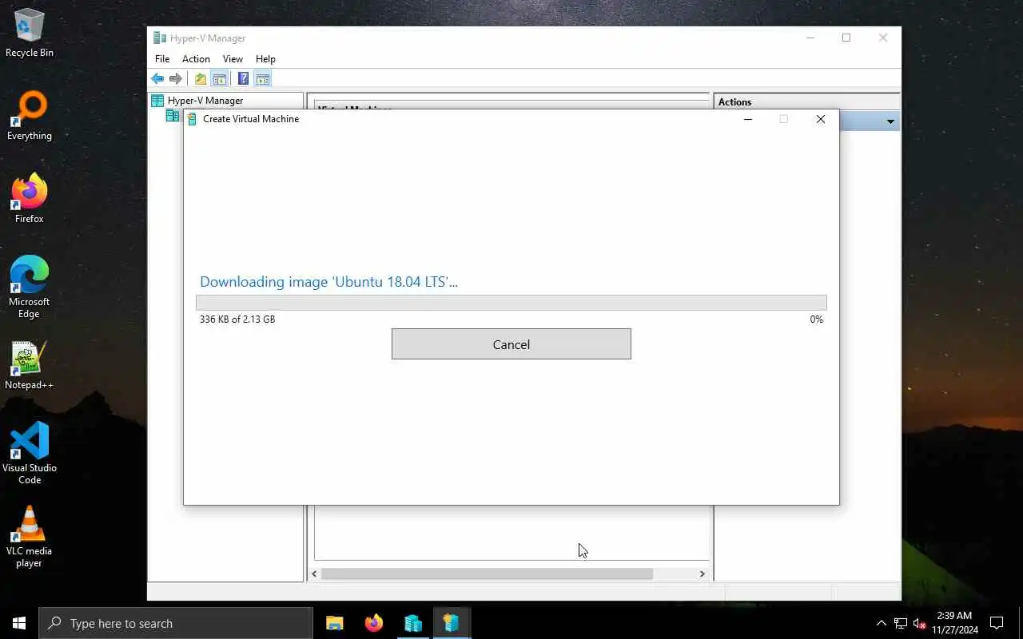Collapse the Actions pane section arrow
Screen dimensions: 1023x639
pos(890,121)
